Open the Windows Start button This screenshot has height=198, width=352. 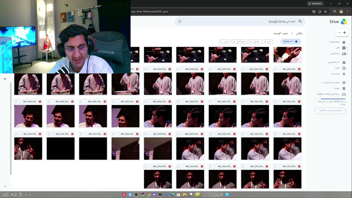coord(227,195)
